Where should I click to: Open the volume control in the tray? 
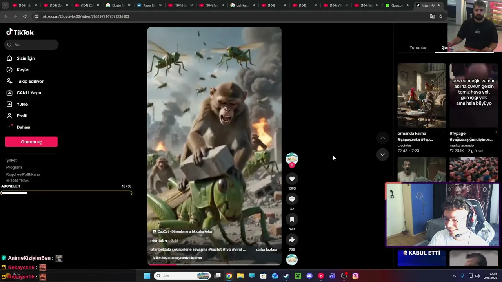click(x=477, y=276)
